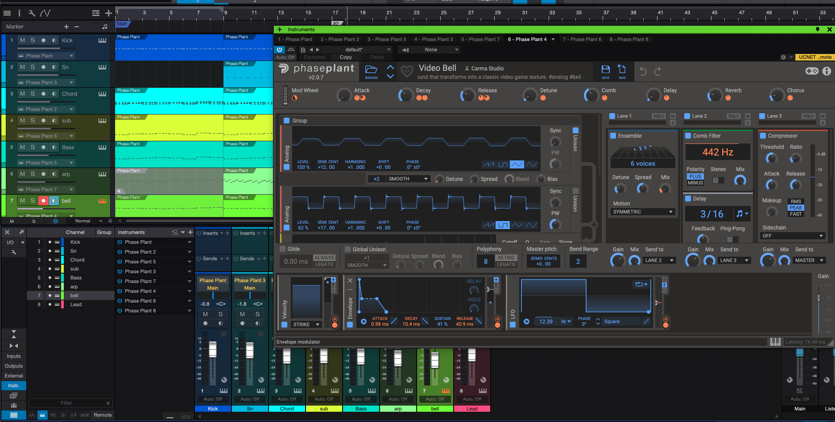Open Lane 3 Send to MASTER dropdown

(809, 260)
